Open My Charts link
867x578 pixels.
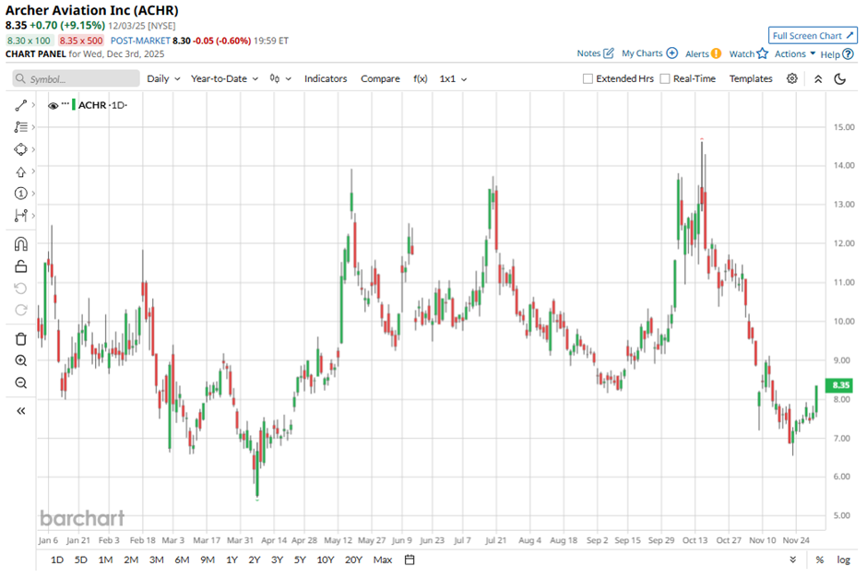coord(642,53)
